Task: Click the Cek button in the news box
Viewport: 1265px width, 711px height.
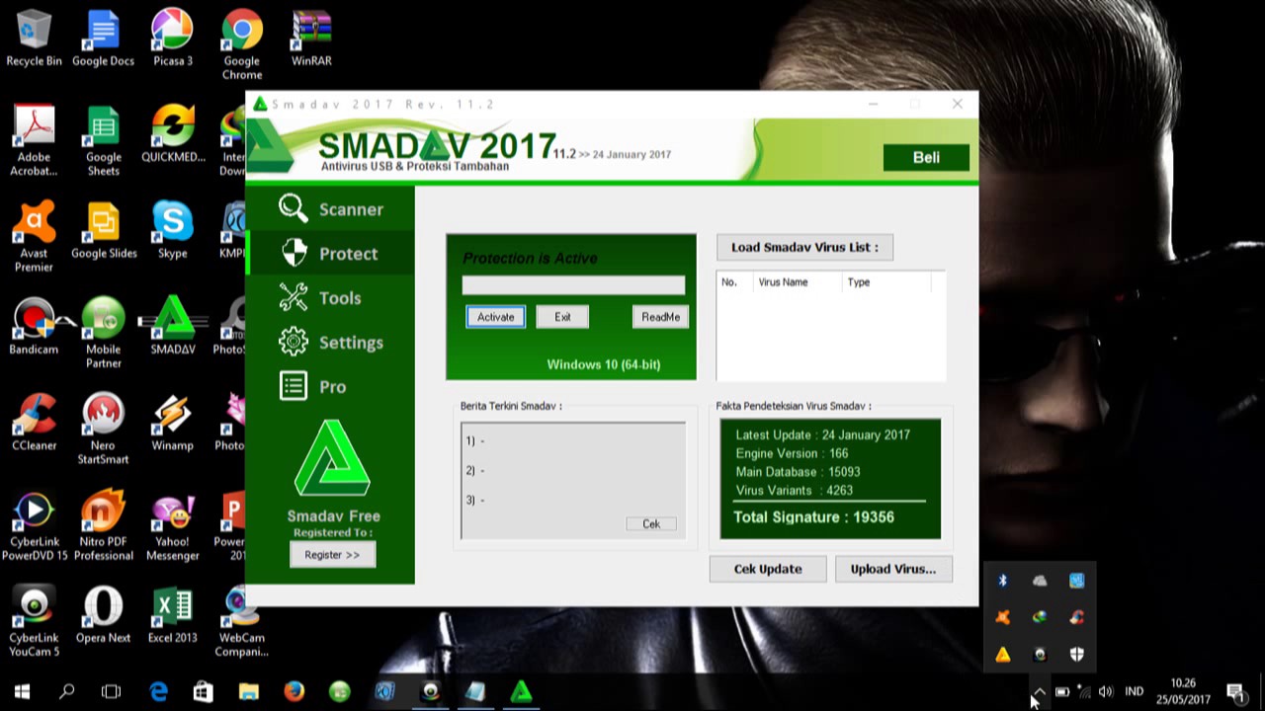Action: click(x=651, y=523)
